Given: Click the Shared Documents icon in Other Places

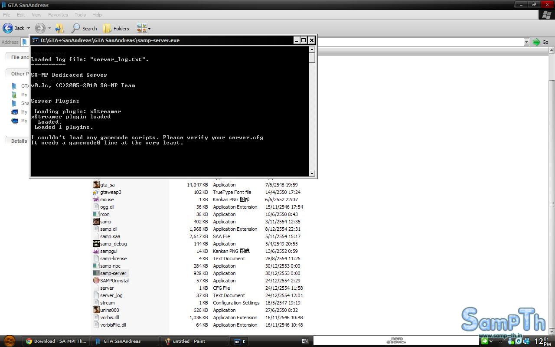Looking at the screenshot, I should pyautogui.click(x=14, y=103).
